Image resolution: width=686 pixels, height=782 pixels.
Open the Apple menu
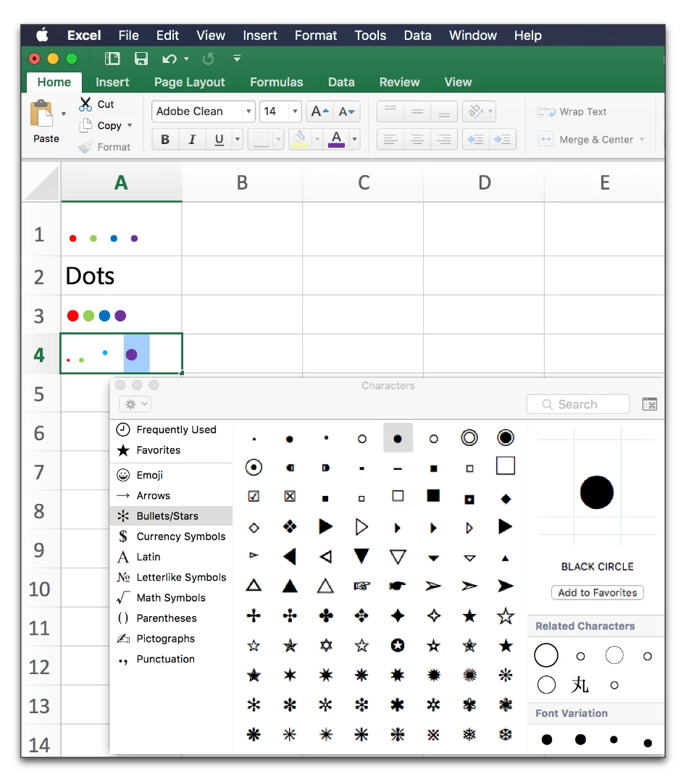click(43, 35)
